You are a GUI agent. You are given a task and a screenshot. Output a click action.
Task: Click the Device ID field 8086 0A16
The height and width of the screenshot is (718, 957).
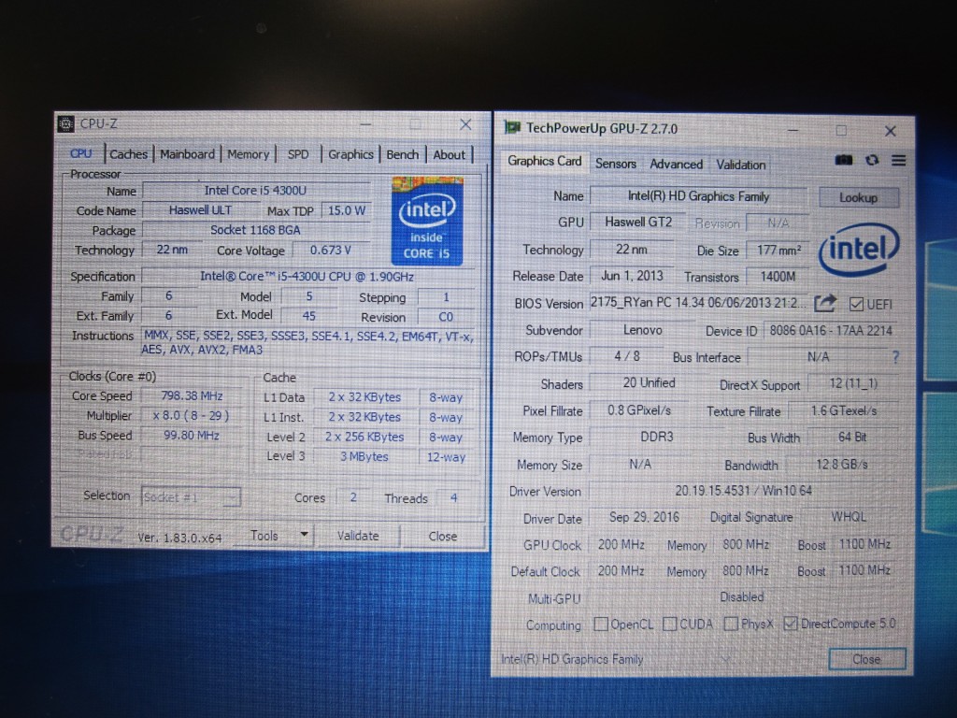[x=830, y=331]
